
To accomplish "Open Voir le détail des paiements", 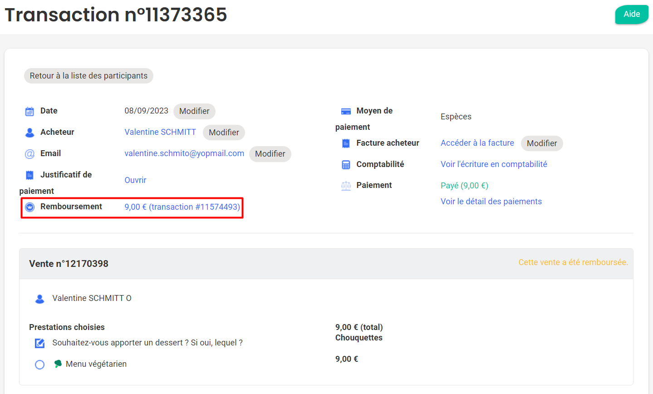I will click(491, 202).
